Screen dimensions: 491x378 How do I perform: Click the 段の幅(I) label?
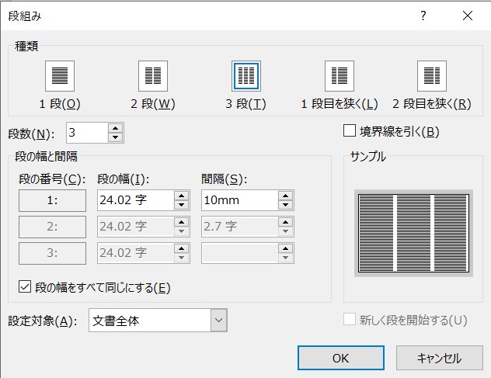tap(124, 179)
